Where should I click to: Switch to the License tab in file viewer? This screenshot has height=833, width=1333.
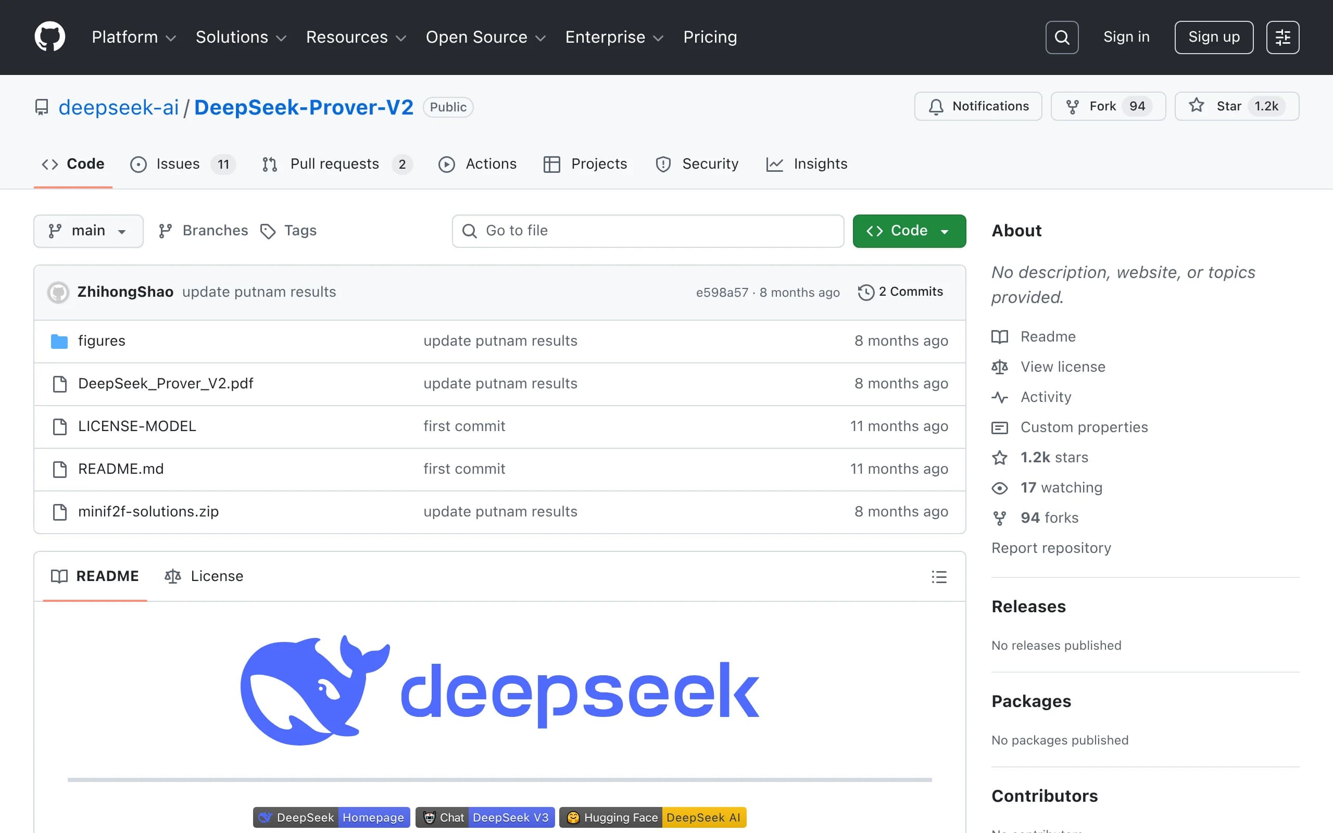pyautogui.click(x=204, y=576)
